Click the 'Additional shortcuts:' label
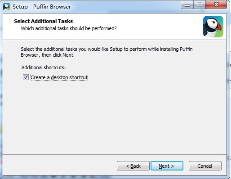This screenshot has height=179, width=231. [44, 67]
